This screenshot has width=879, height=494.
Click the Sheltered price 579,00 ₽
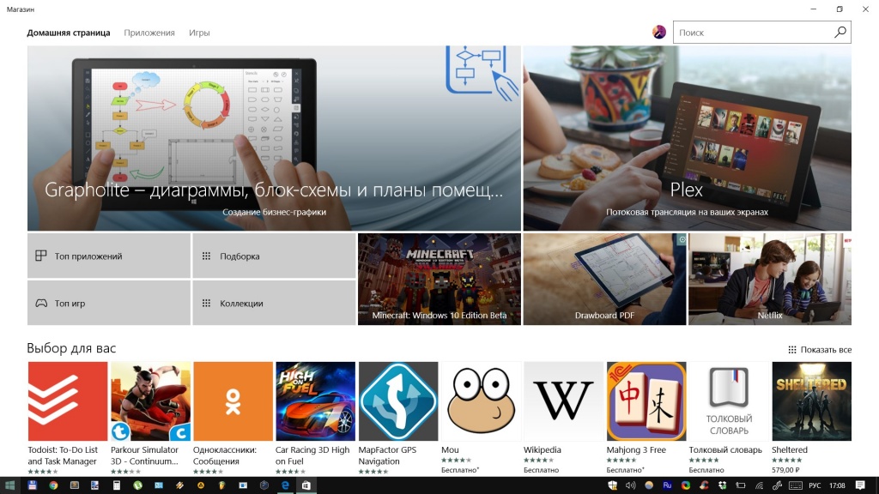785,470
